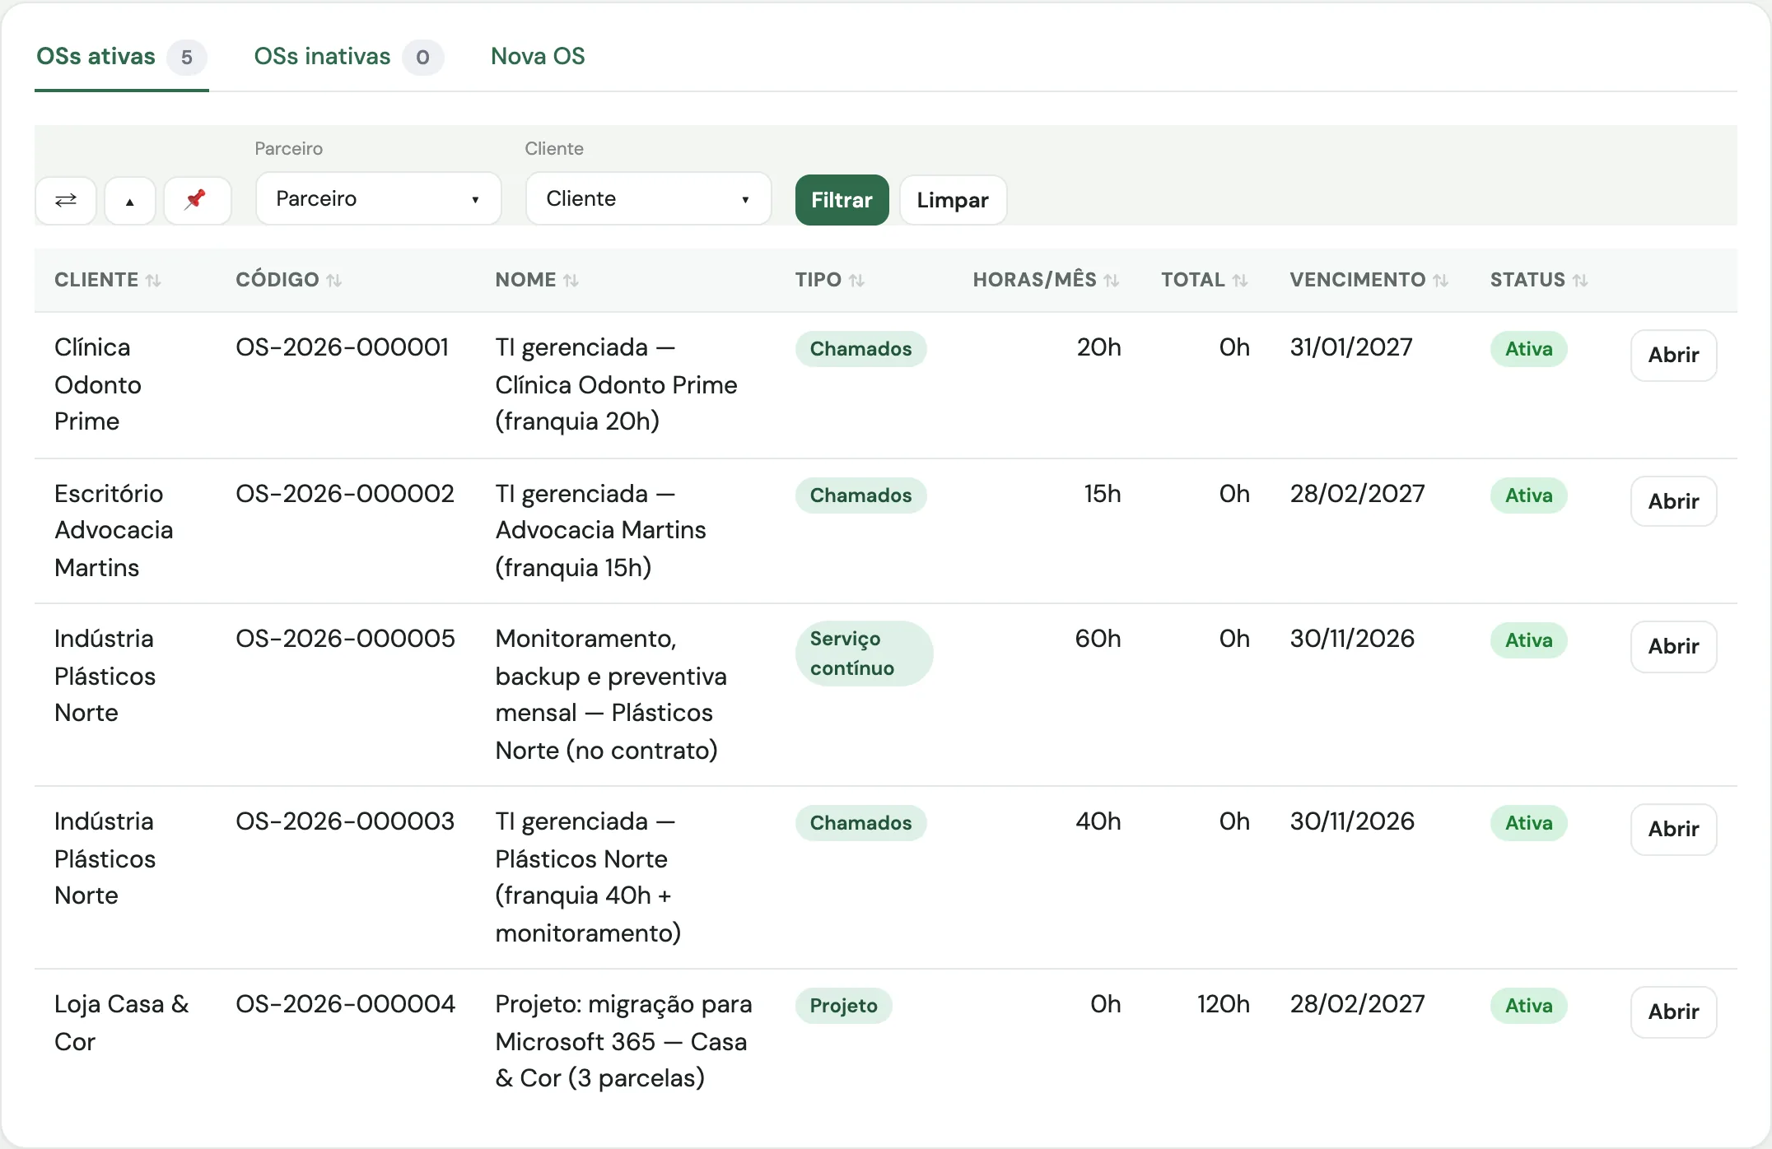This screenshot has height=1149, width=1772.
Task: Click Ativa status in OS-2026-000004 row
Action: 1528,1006
